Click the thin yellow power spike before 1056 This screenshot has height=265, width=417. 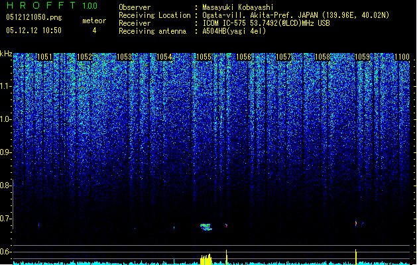point(226,257)
